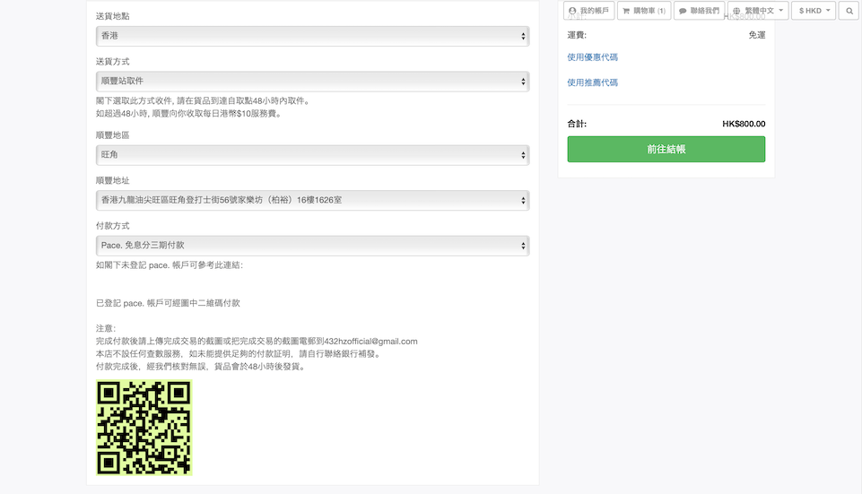Open the 購物車 (1) shopping cart
Image resolution: width=862 pixels, height=494 pixels.
click(x=644, y=11)
